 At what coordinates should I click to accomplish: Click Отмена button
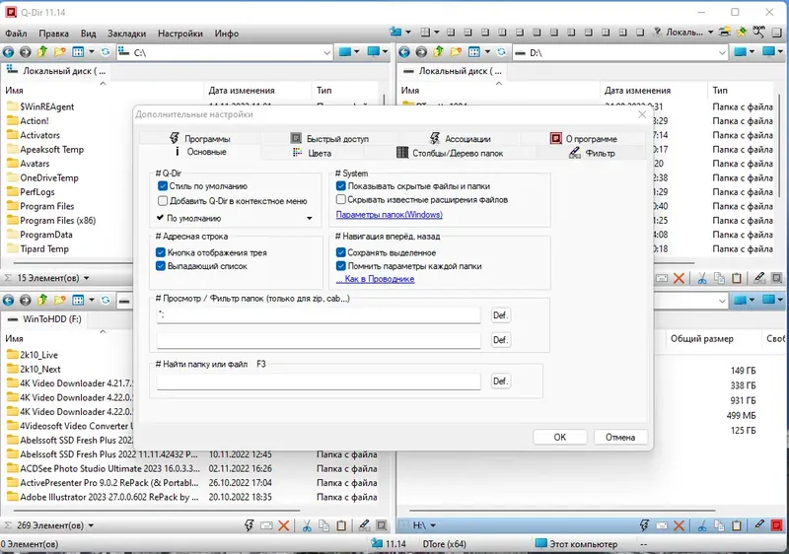click(x=620, y=437)
